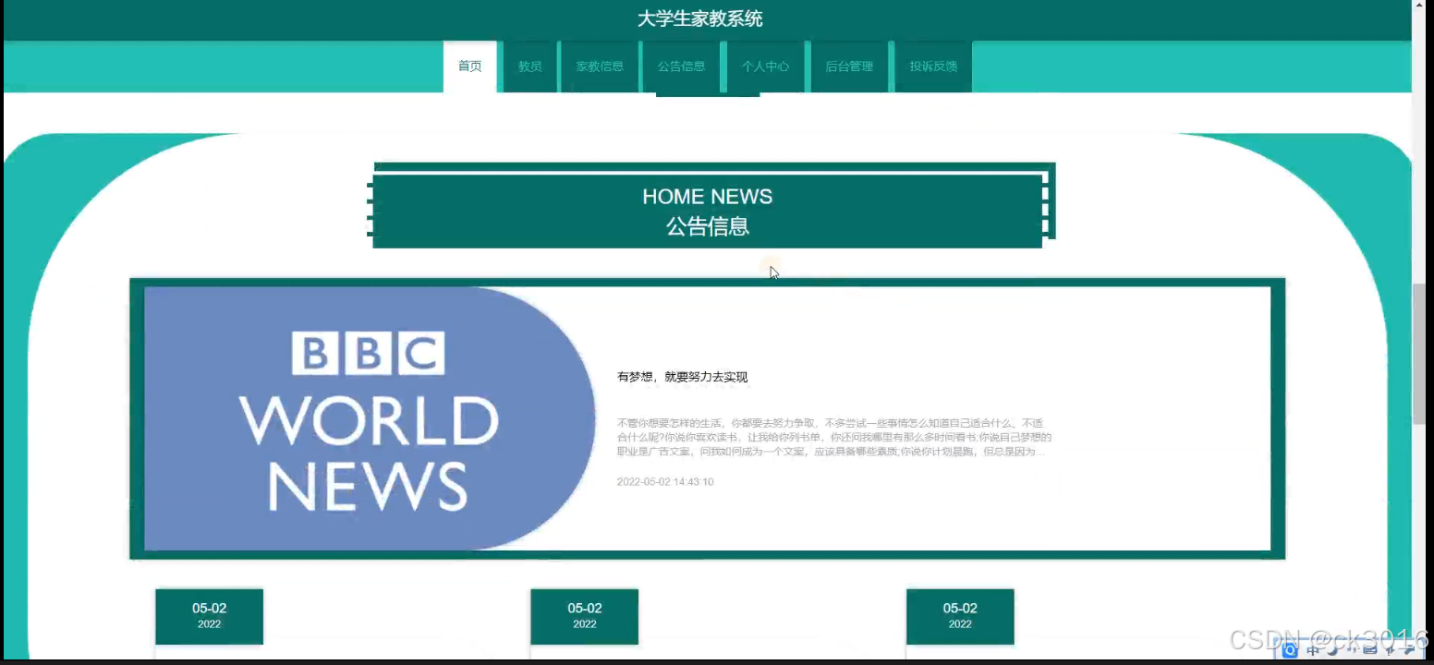The width and height of the screenshot is (1434, 665).
Task: Open the 首页 home tab
Action: click(x=470, y=66)
